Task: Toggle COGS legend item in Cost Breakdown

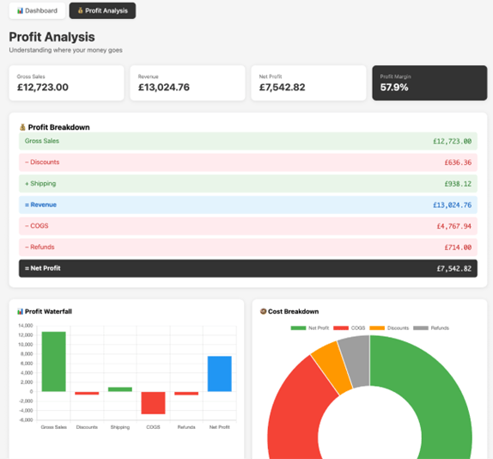Action: tap(349, 327)
